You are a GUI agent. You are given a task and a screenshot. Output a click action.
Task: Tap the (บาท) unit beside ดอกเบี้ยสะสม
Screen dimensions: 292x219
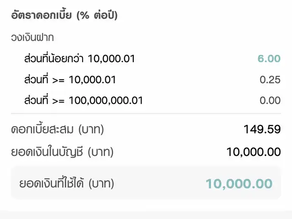click(x=91, y=130)
